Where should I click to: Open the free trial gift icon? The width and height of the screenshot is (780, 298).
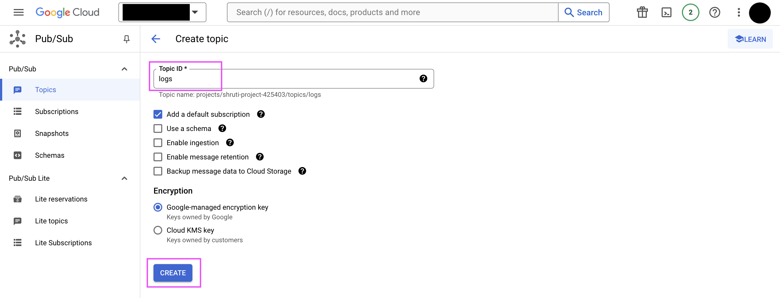pyautogui.click(x=642, y=12)
